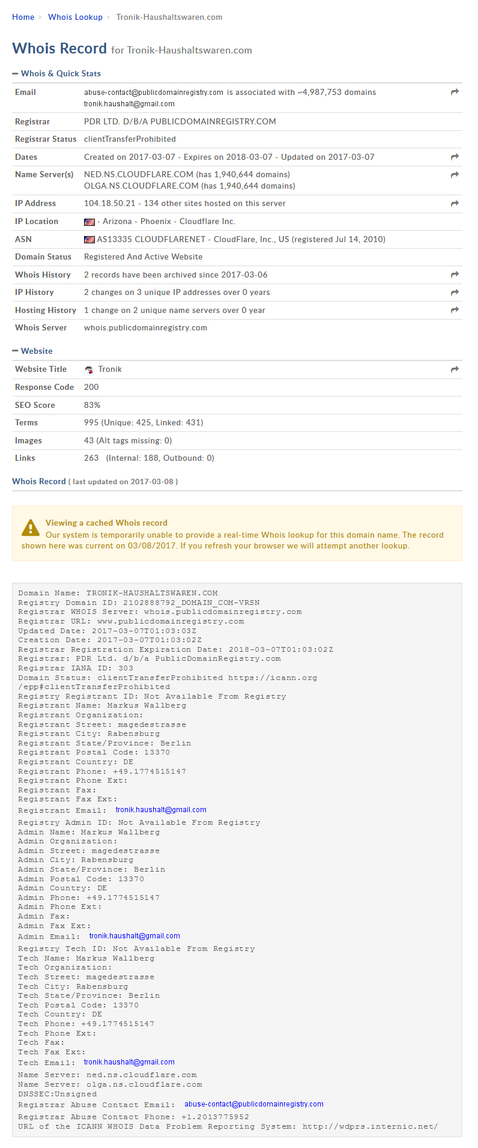Click the yellow warning triangle icon
This screenshot has width=478, height=1148.
pos(31,527)
